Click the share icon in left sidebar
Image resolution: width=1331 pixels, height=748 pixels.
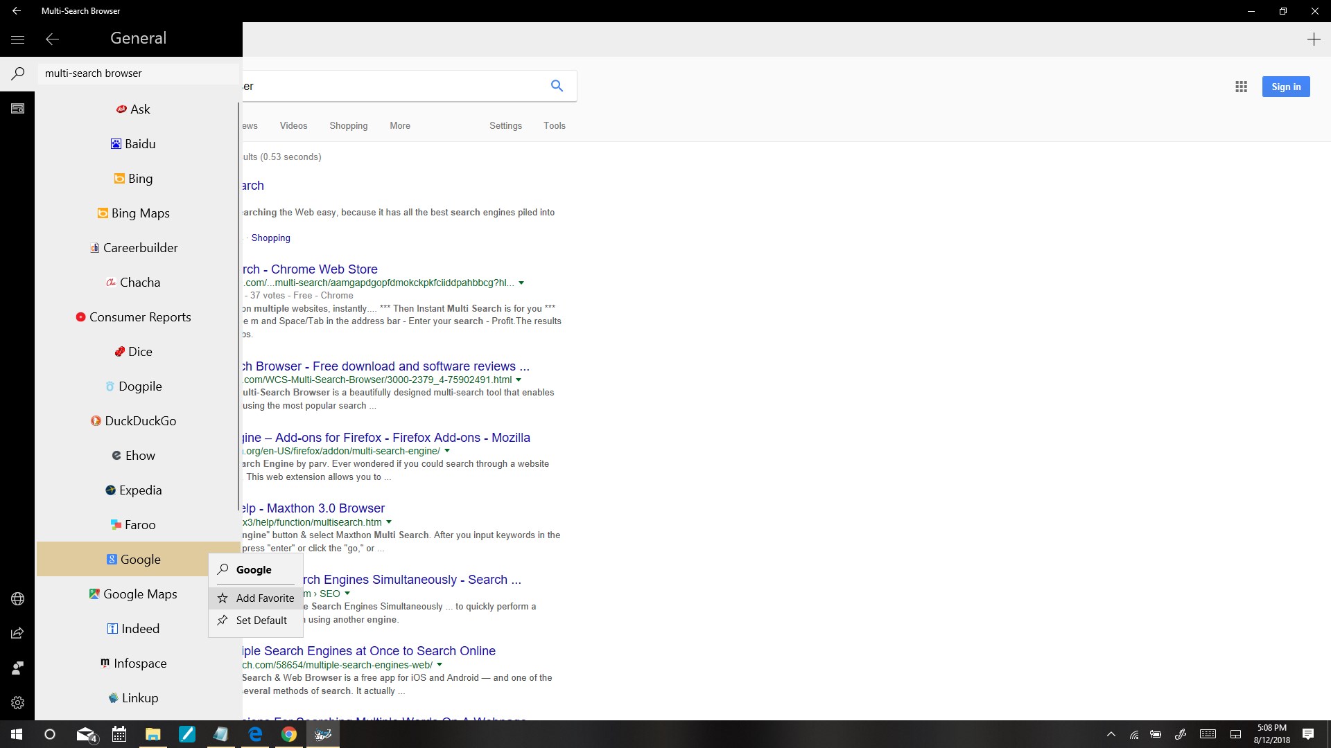(x=18, y=633)
